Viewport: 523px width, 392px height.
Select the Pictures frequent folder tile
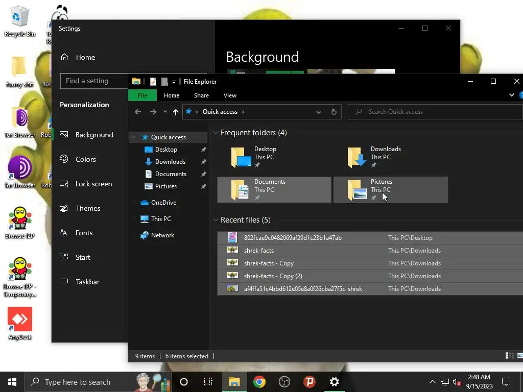tap(391, 190)
